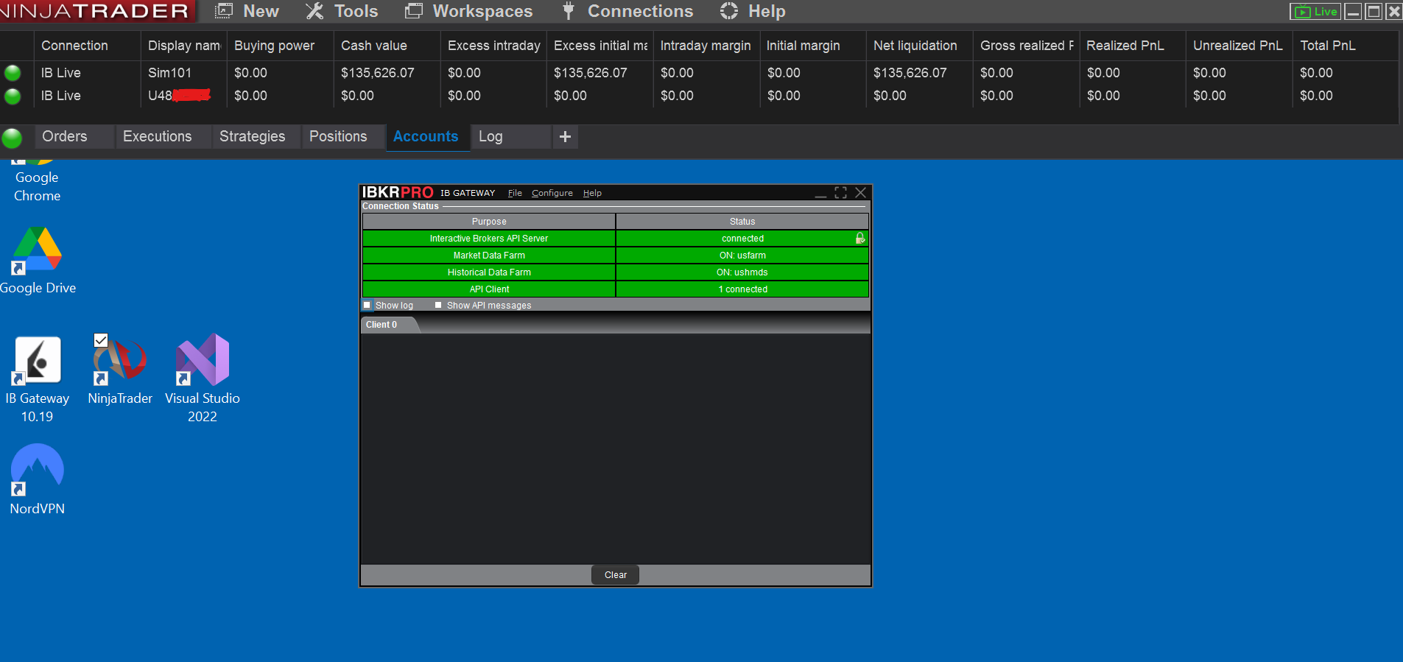This screenshot has height=662, width=1403.
Task: Sort by Intraday margin column header
Action: point(706,46)
